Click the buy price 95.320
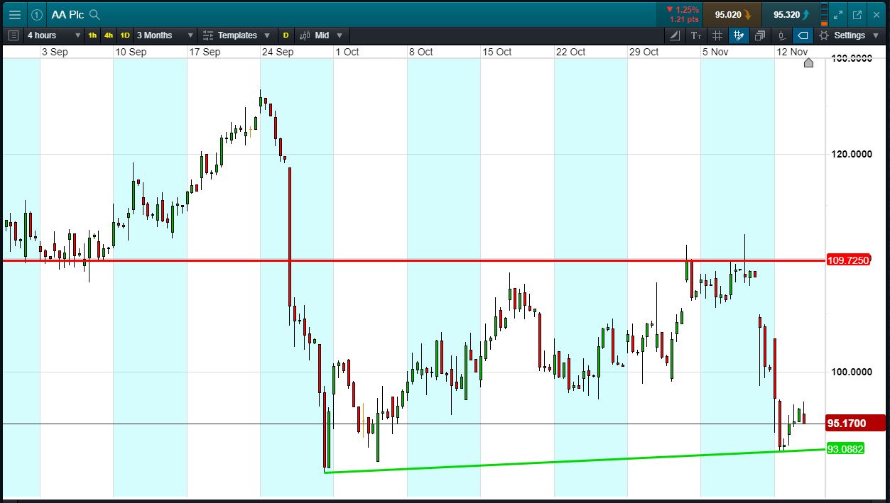 [x=791, y=14]
